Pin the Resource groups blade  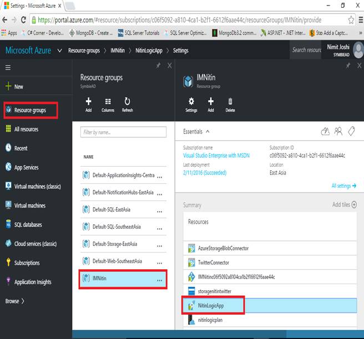coord(158,65)
